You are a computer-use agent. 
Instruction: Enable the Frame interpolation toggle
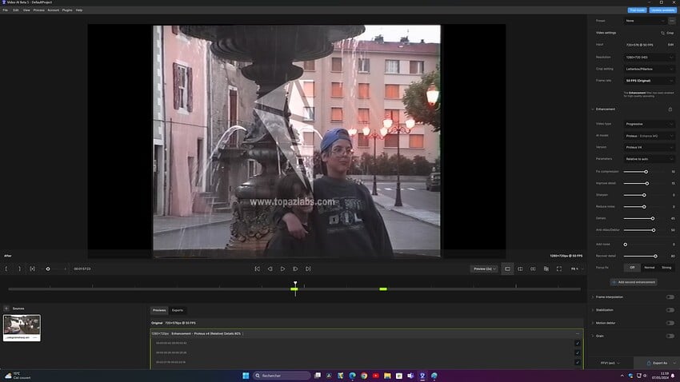(670, 296)
